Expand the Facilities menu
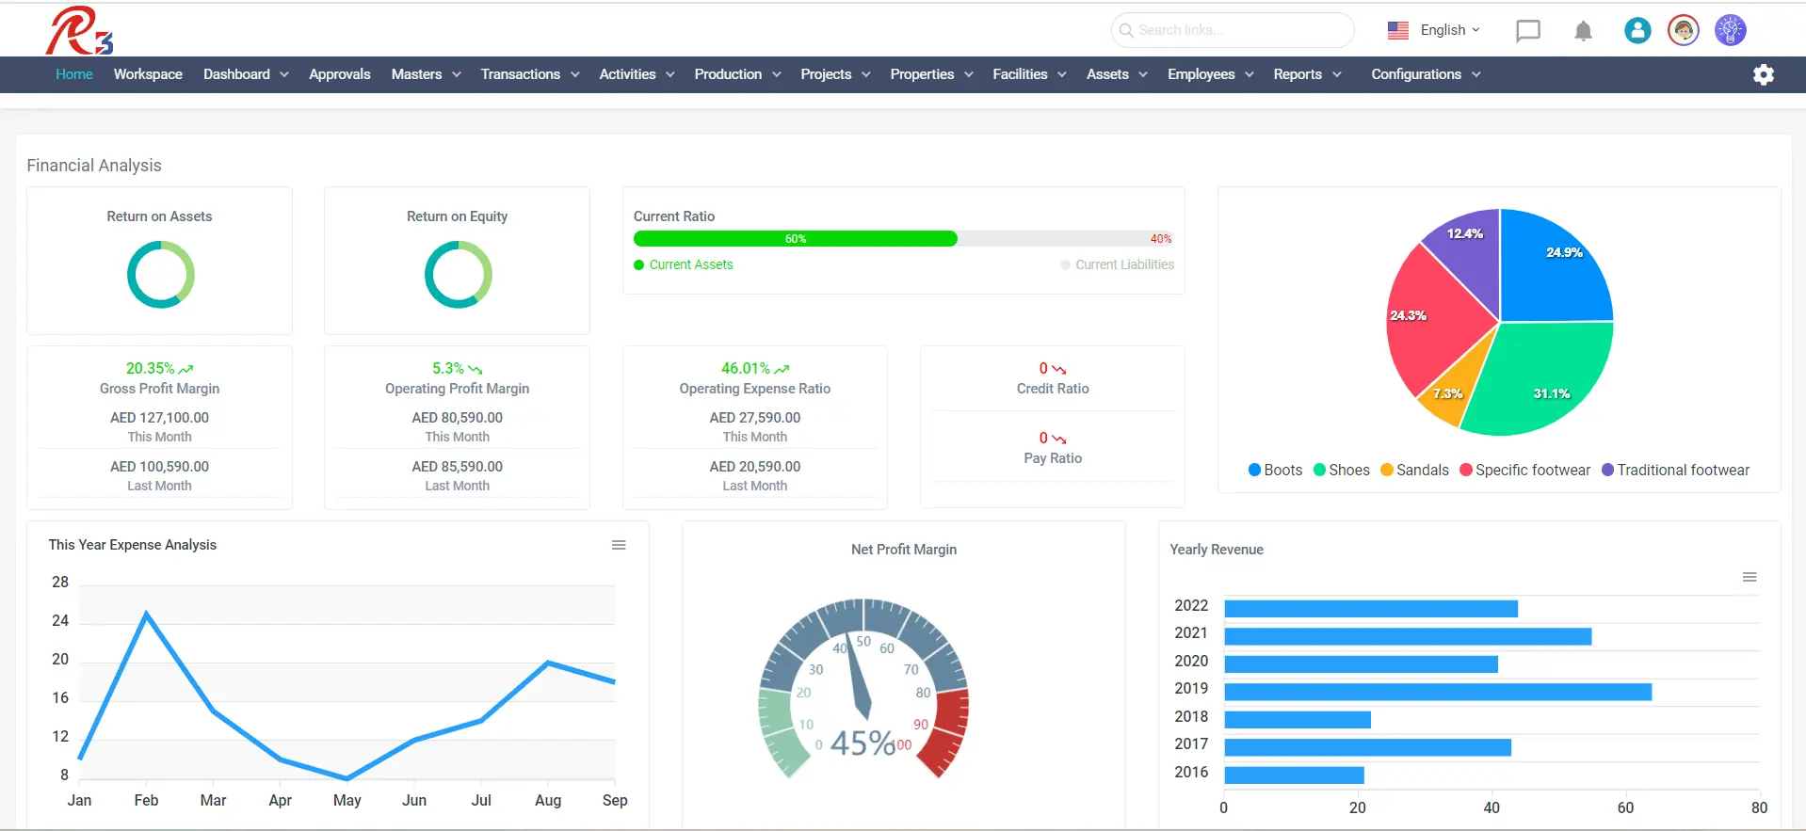The width and height of the screenshot is (1806, 831). (1029, 74)
